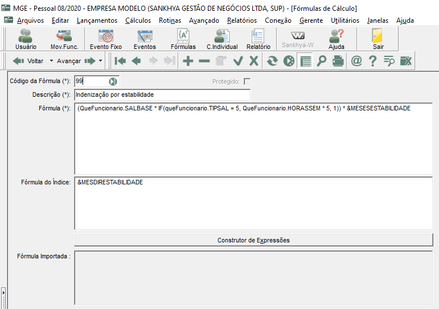Click the Sair exit button
Screen dimensions: 439x309
378,39
